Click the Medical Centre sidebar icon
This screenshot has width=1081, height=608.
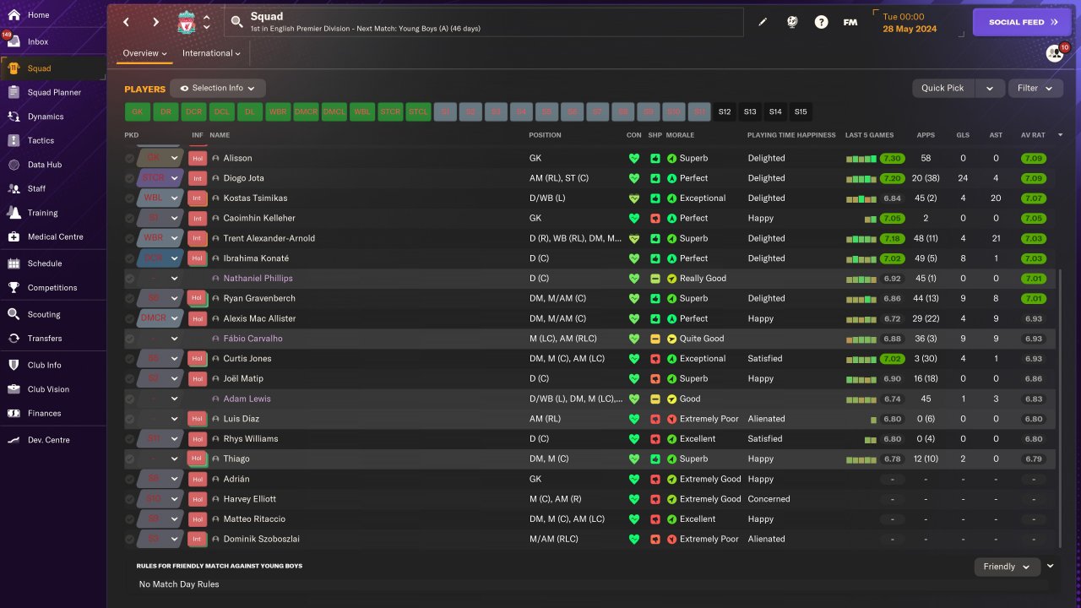pyautogui.click(x=14, y=236)
